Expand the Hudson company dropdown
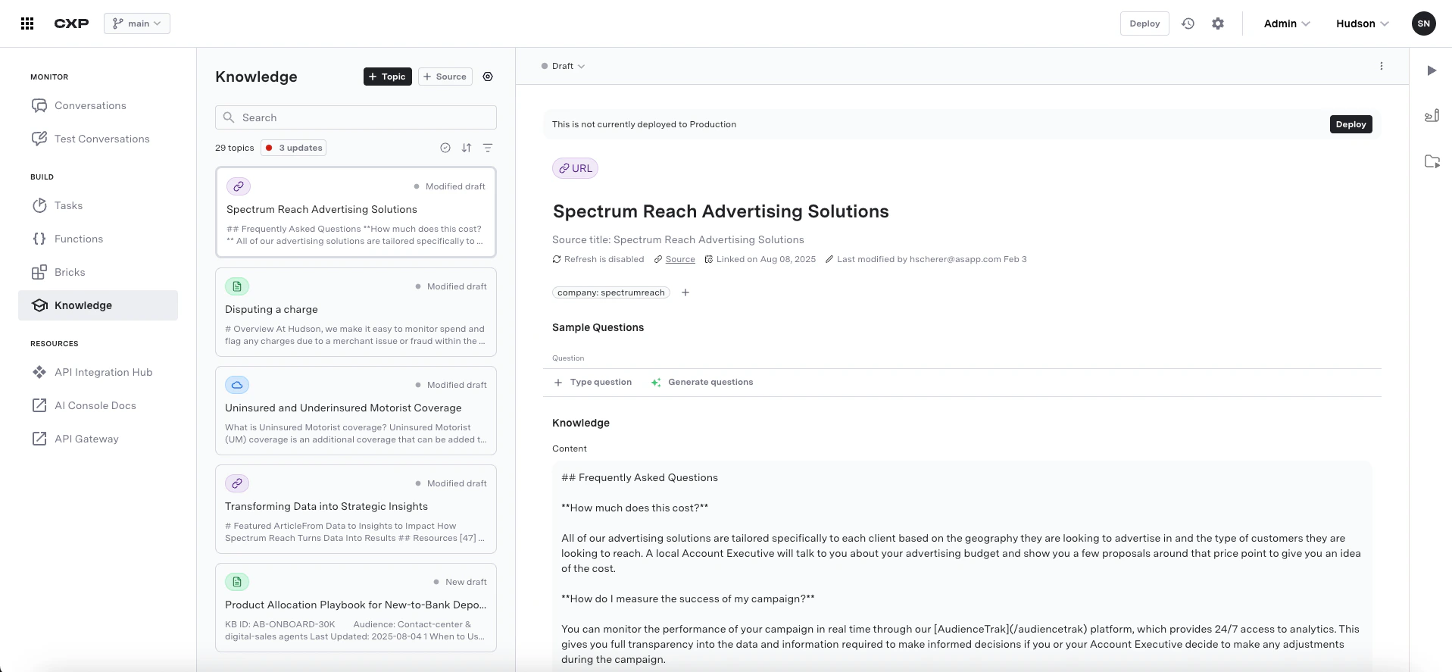1452x672 pixels. [x=1363, y=23]
